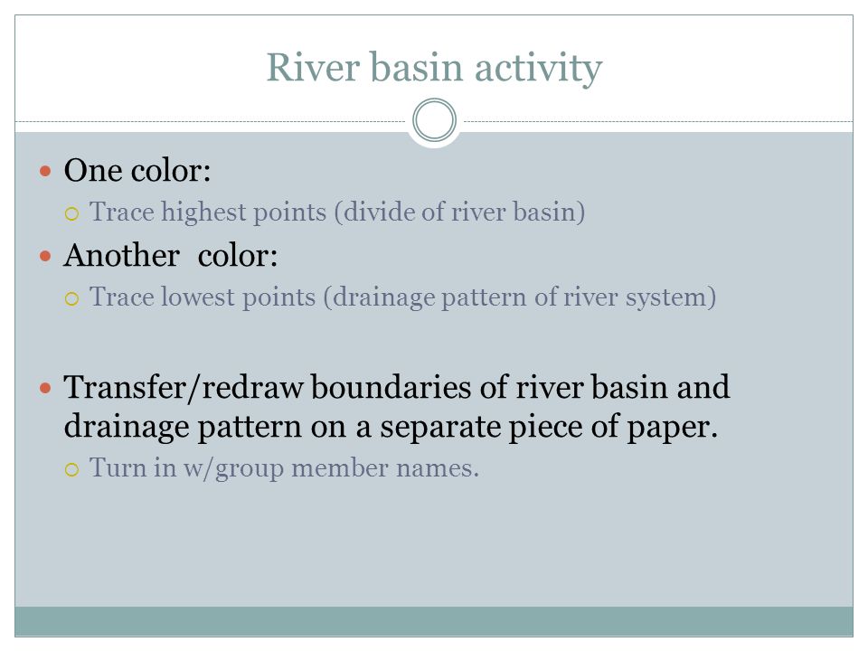Click the dashed divider line right of the circle

tap(658, 121)
